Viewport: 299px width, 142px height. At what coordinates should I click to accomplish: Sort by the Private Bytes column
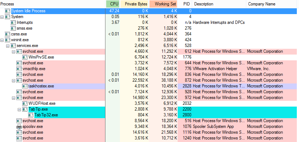click(x=134, y=4)
